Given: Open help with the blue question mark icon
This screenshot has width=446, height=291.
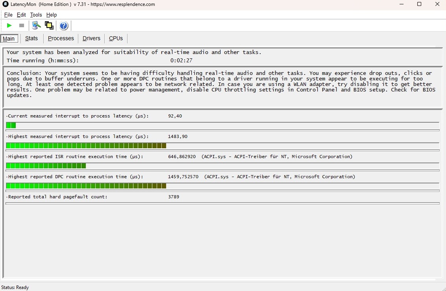Looking at the screenshot, I should pos(64,26).
